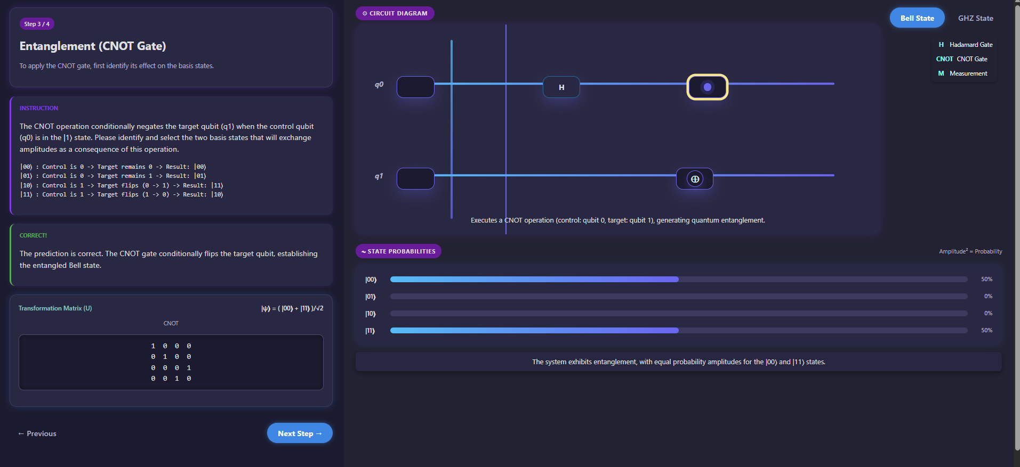Click the Hadamard H gate on q0
This screenshot has height=467, width=1020.
click(x=561, y=87)
